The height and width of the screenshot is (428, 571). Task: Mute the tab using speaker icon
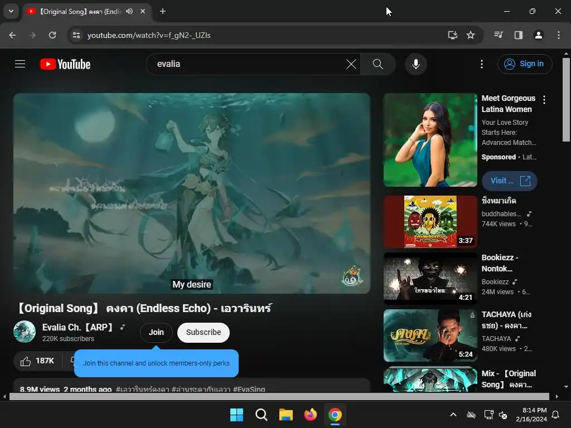pyautogui.click(x=129, y=11)
